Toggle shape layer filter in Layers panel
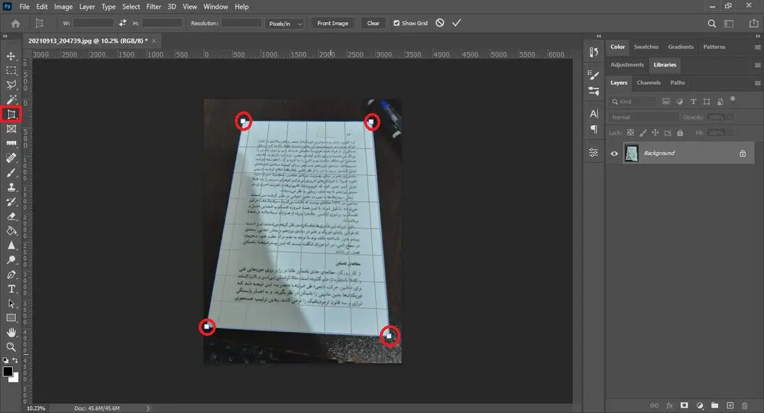 tap(707, 102)
